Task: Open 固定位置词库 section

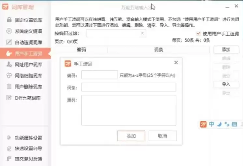Action: tap(25, 20)
